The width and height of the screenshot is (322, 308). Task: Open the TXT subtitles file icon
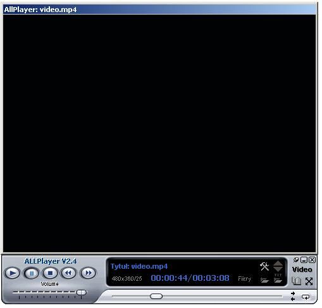pos(278,278)
